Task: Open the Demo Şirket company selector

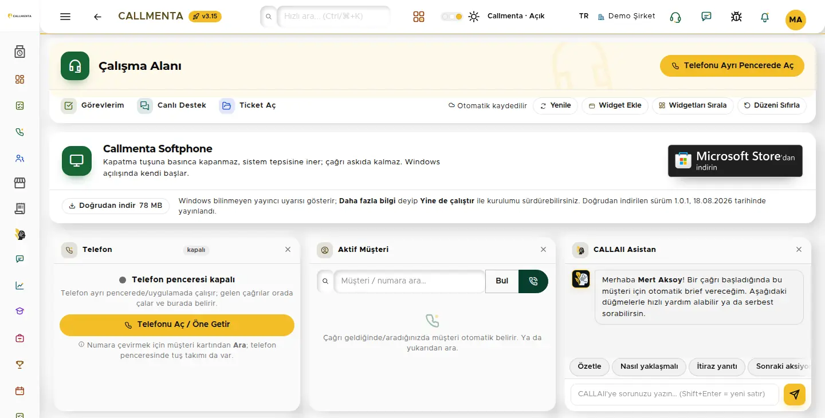Action: [x=626, y=16]
